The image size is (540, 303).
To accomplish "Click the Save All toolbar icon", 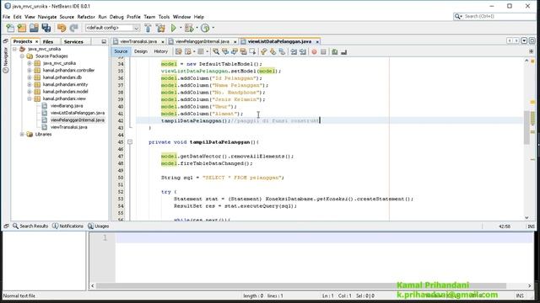I will click(x=46, y=28).
